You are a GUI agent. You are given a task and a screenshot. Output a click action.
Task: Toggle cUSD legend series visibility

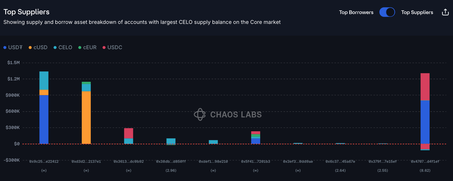[38, 47]
